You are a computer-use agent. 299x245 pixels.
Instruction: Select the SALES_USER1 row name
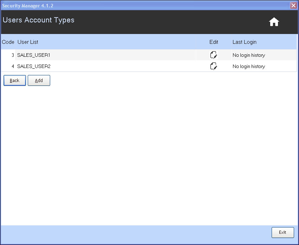(34, 55)
